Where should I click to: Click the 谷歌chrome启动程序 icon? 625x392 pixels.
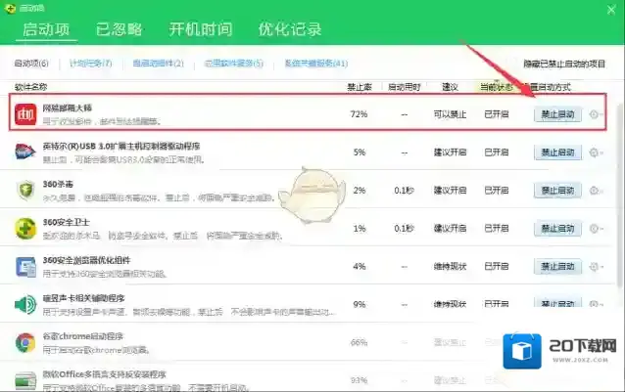coord(25,343)
